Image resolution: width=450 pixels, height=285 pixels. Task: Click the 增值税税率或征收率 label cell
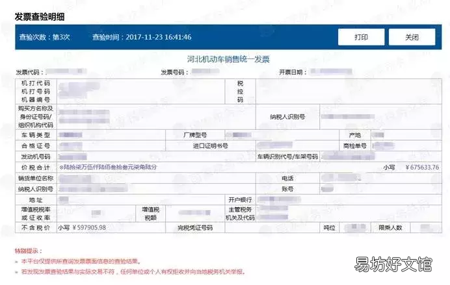click(x=36, y=214)
